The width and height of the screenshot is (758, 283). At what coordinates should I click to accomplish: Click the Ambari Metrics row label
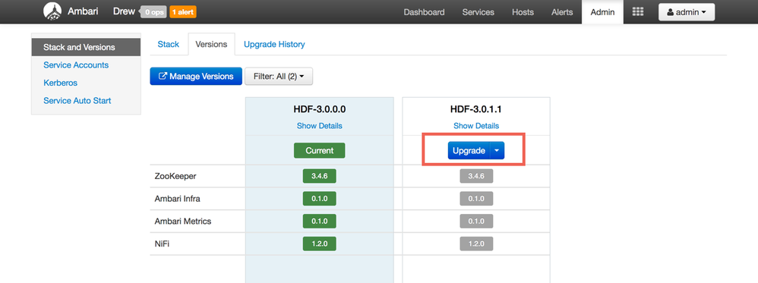183,222
